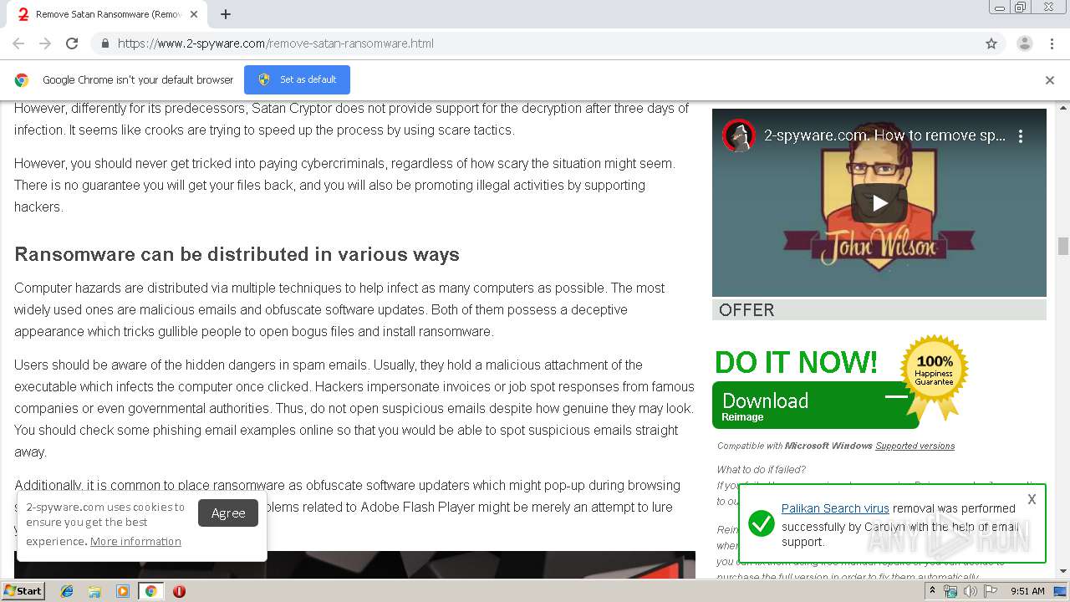Reload the current page
Image resolution: width=1070 pixels, height=602 pixels.
click(x=72, y=43)
